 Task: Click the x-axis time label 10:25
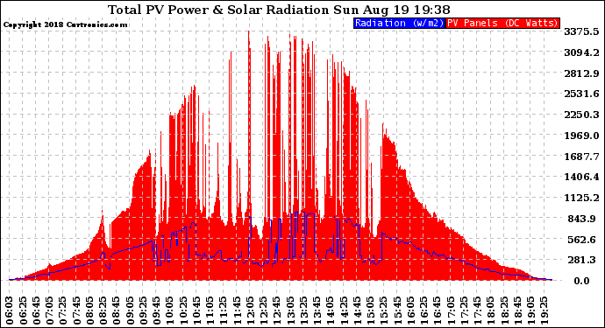coord(183,311)
